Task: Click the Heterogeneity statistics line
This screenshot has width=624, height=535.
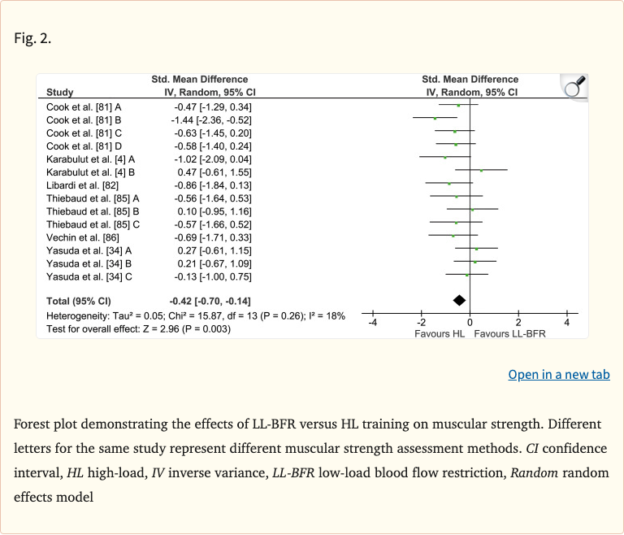Action: click(x=196, y=315)
